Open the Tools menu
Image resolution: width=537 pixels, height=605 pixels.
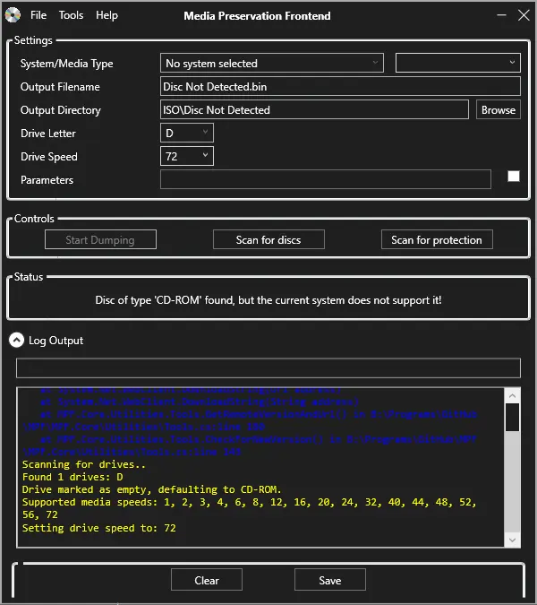[71, 15]
